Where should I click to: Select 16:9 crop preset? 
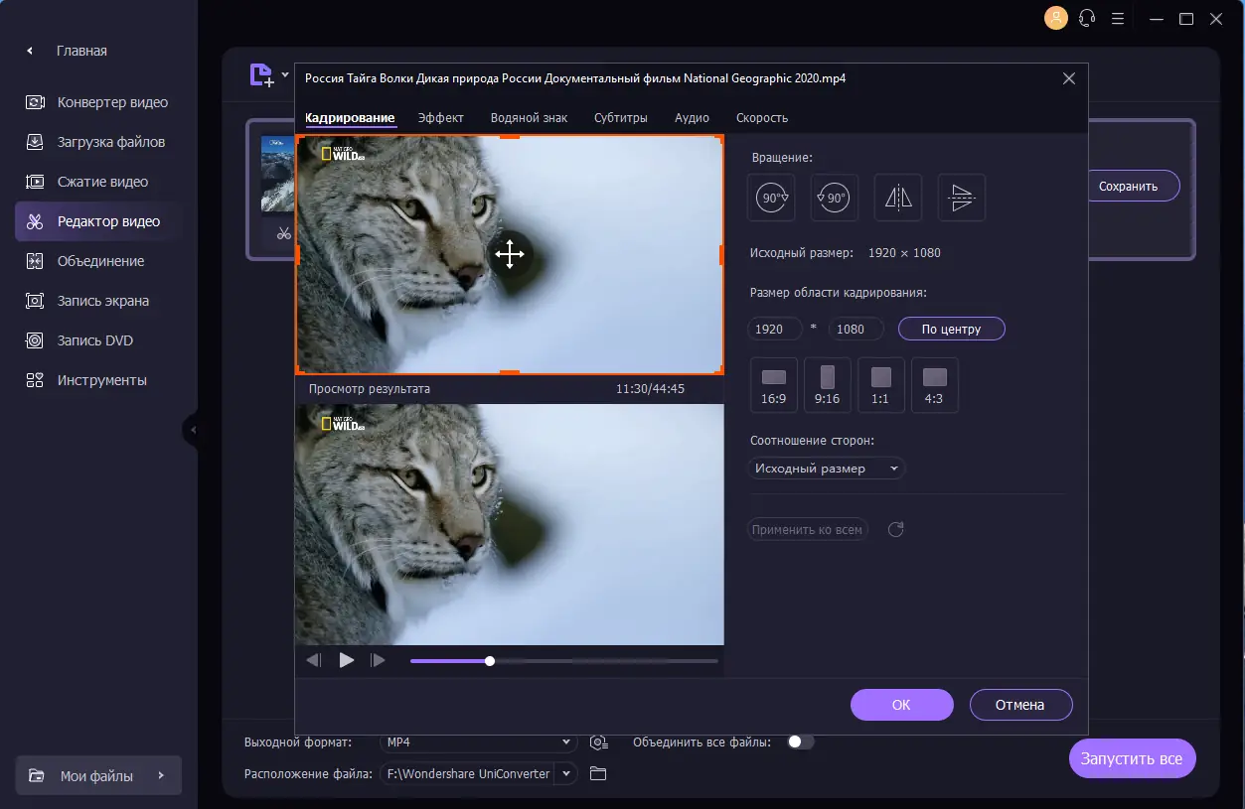click(774, 385)
